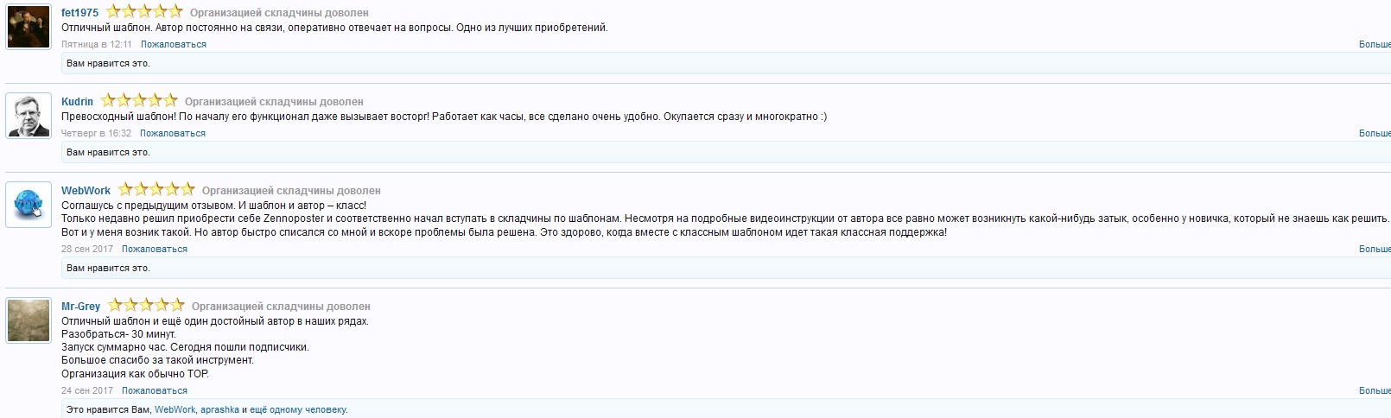Image resolution: width=1391 pixels, height=418 pixels.
Task: Report Mr-Grey's review via Пожаловаться
Action: (x=155, y=390)
